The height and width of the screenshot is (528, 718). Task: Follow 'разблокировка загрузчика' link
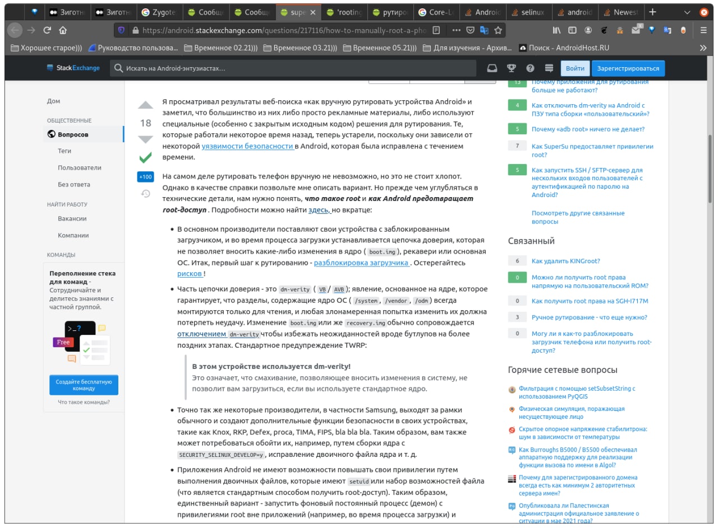(361, 263)
